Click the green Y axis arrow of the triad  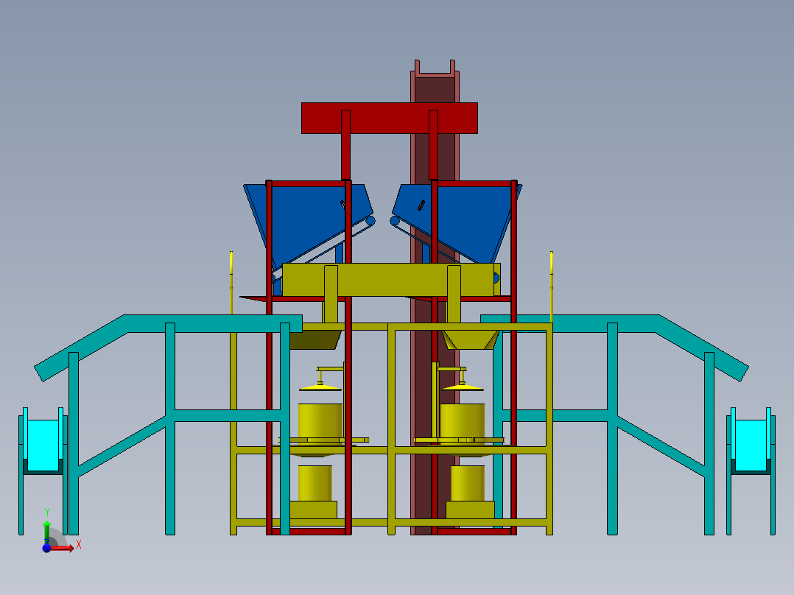(x=46, y=532)
